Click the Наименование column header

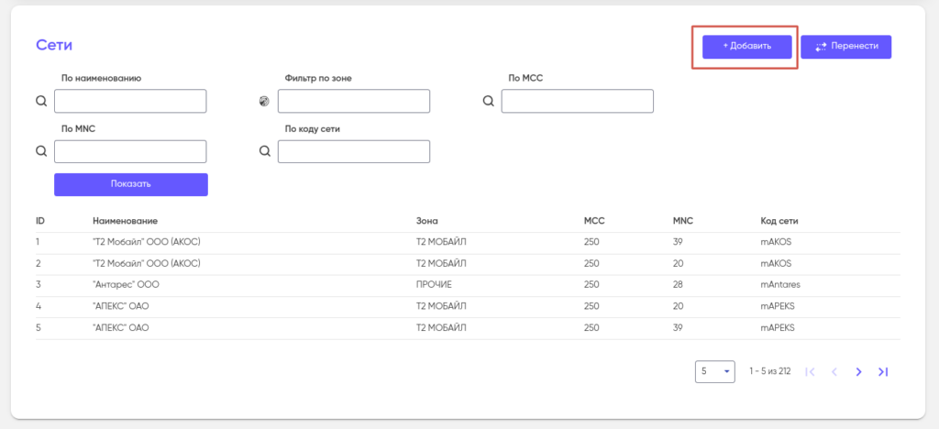pyautogui.click(x=125, y=221)
